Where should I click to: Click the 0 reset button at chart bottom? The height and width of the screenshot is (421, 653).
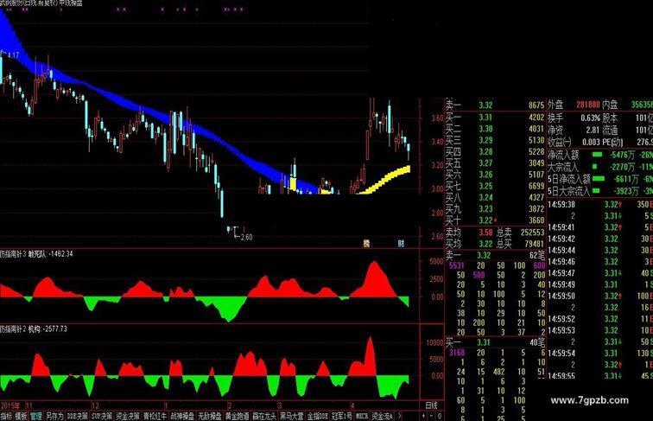[439, 416]
